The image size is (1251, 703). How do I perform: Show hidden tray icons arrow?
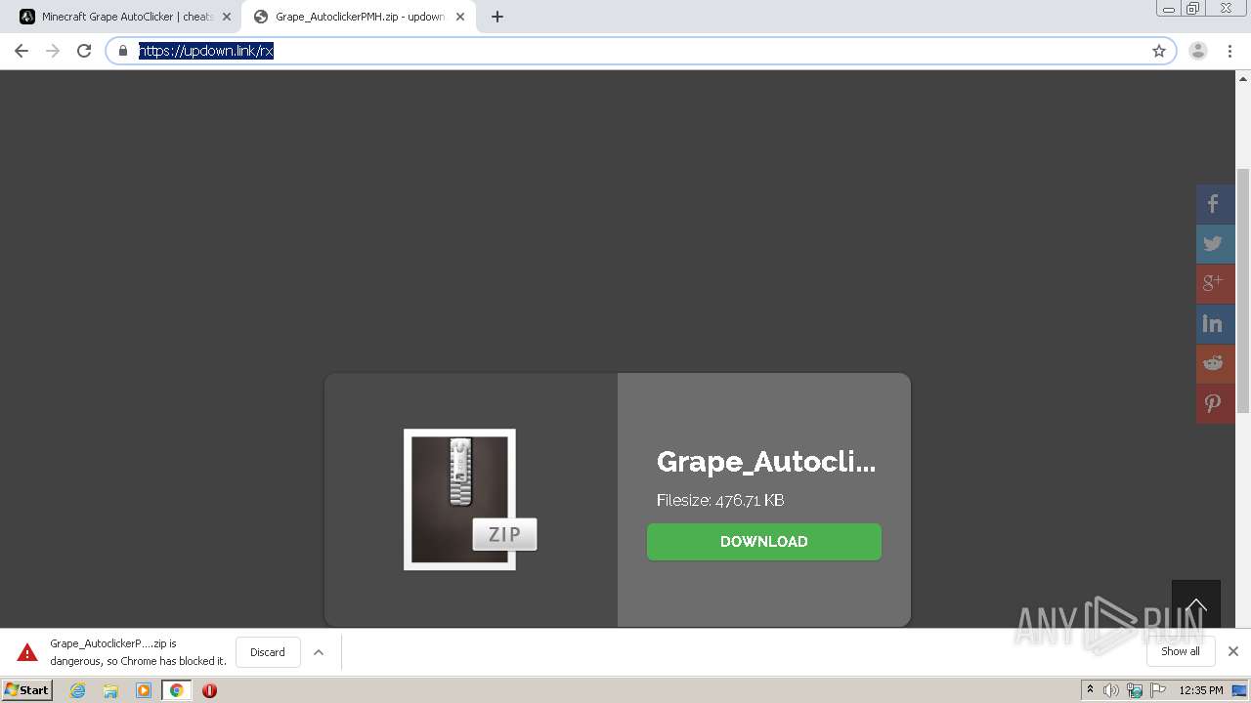1091,690
